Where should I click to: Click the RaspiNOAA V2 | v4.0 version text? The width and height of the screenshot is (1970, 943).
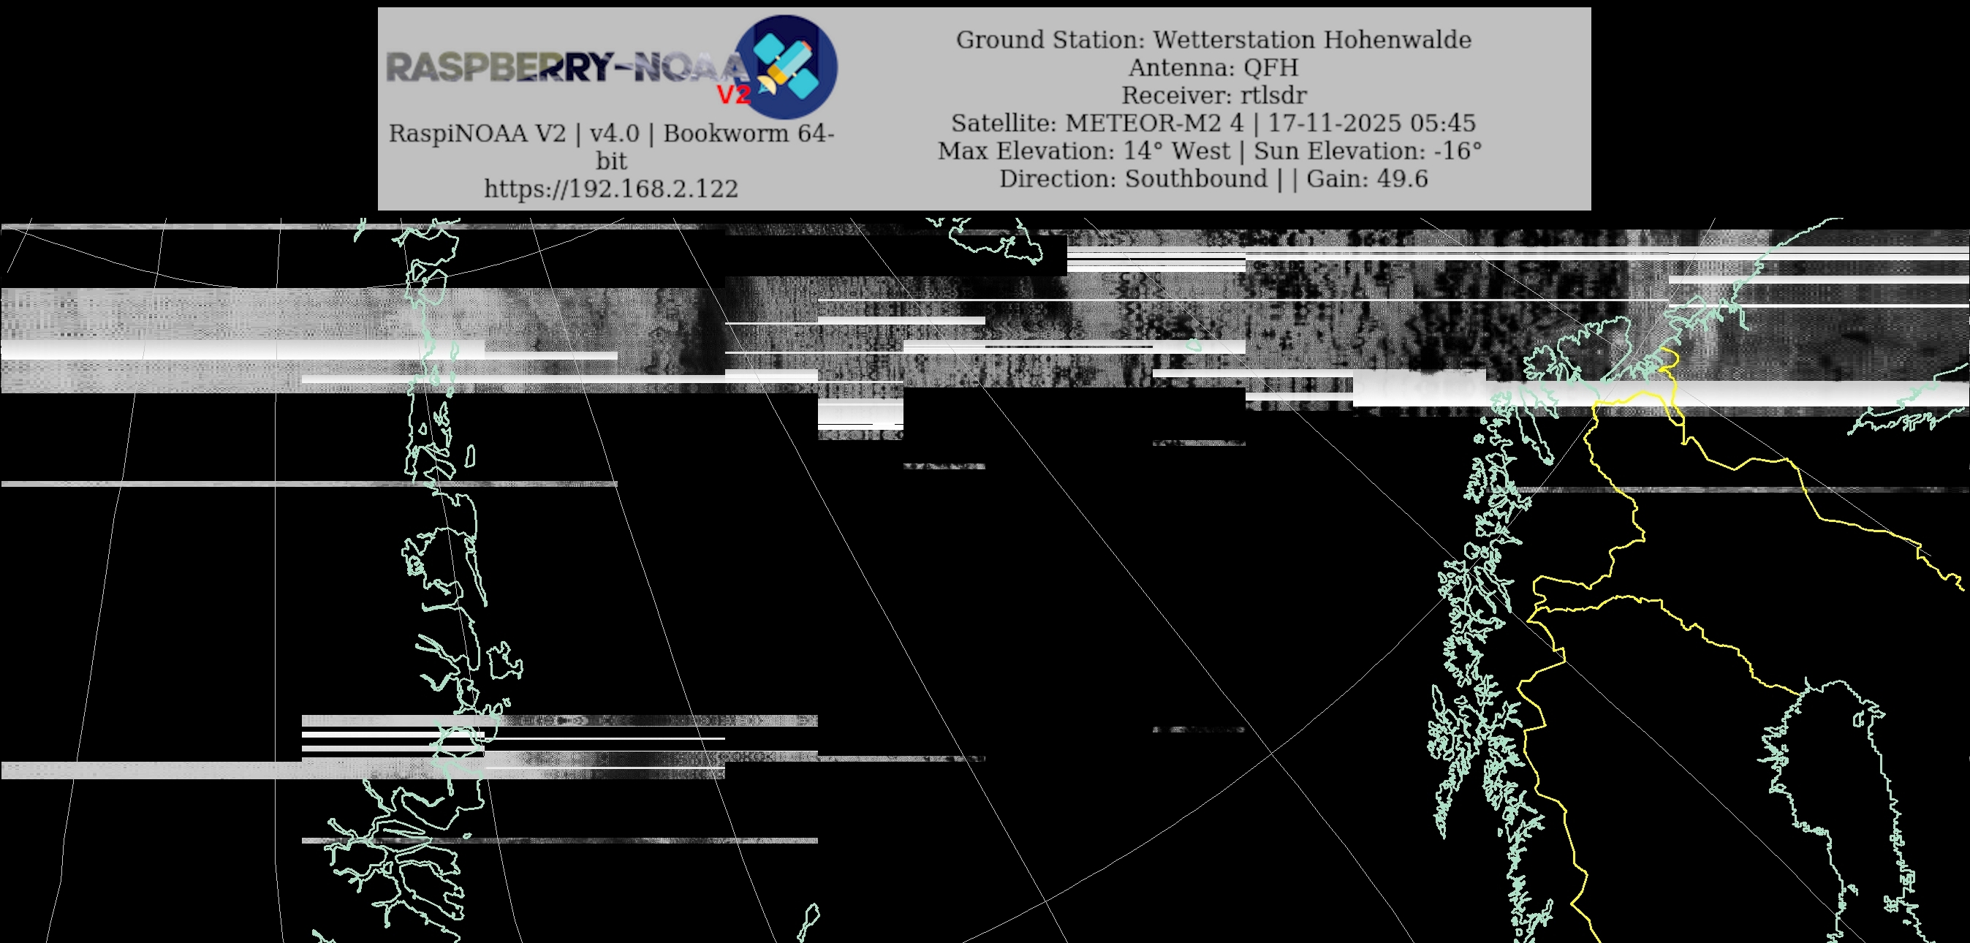513,134
